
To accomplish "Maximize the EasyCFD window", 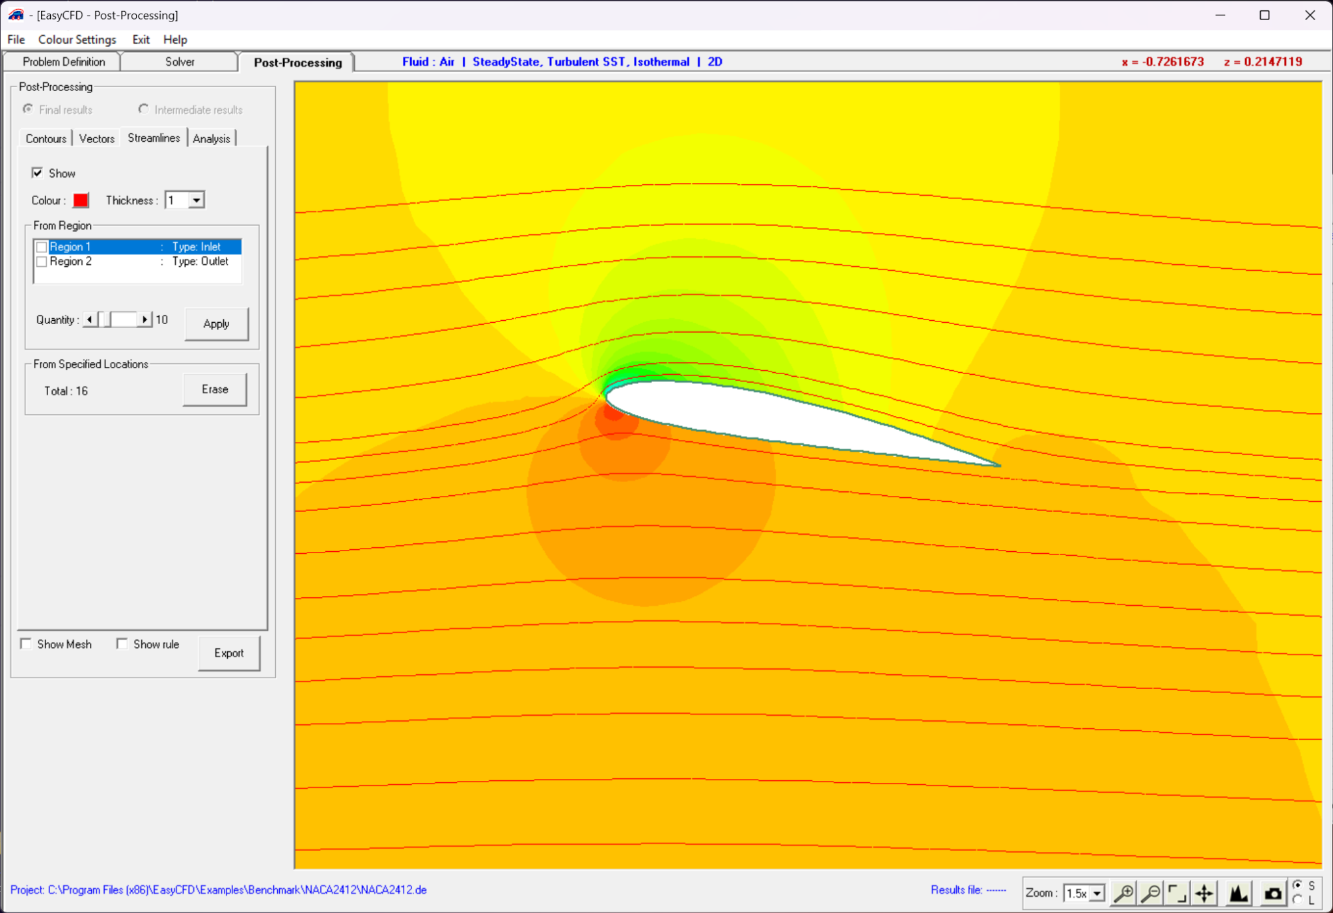I will [x=1265, y=15].
